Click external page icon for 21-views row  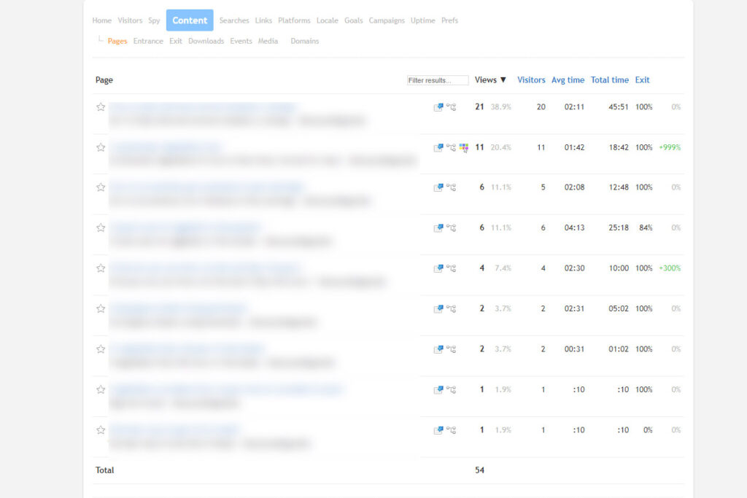point(438,107)
